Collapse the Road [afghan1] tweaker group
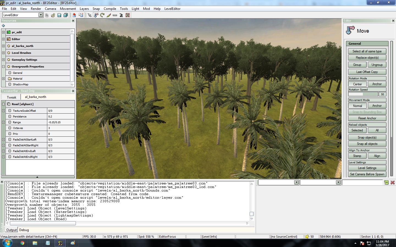The image size is (396, 247). pyautogui.click(x=3, y=104)
